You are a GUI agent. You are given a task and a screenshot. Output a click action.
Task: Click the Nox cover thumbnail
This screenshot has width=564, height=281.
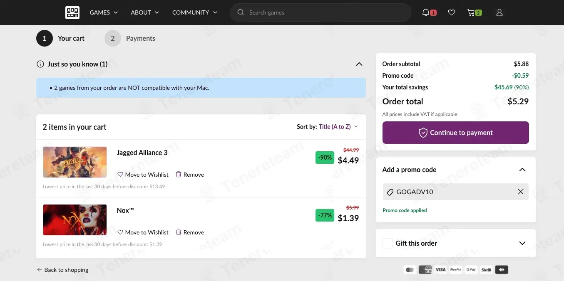coord(75,220)
